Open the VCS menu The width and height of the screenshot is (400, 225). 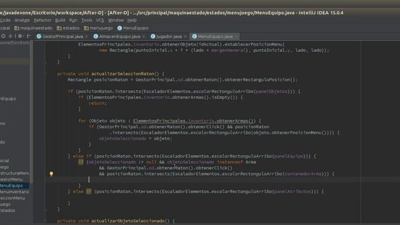[100, 20]
